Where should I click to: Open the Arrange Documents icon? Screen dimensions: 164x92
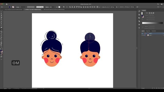tap(162, 4)
